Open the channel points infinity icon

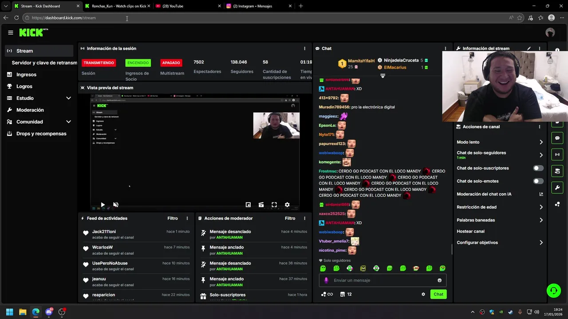pyautogui.click(x=327, y=294)
